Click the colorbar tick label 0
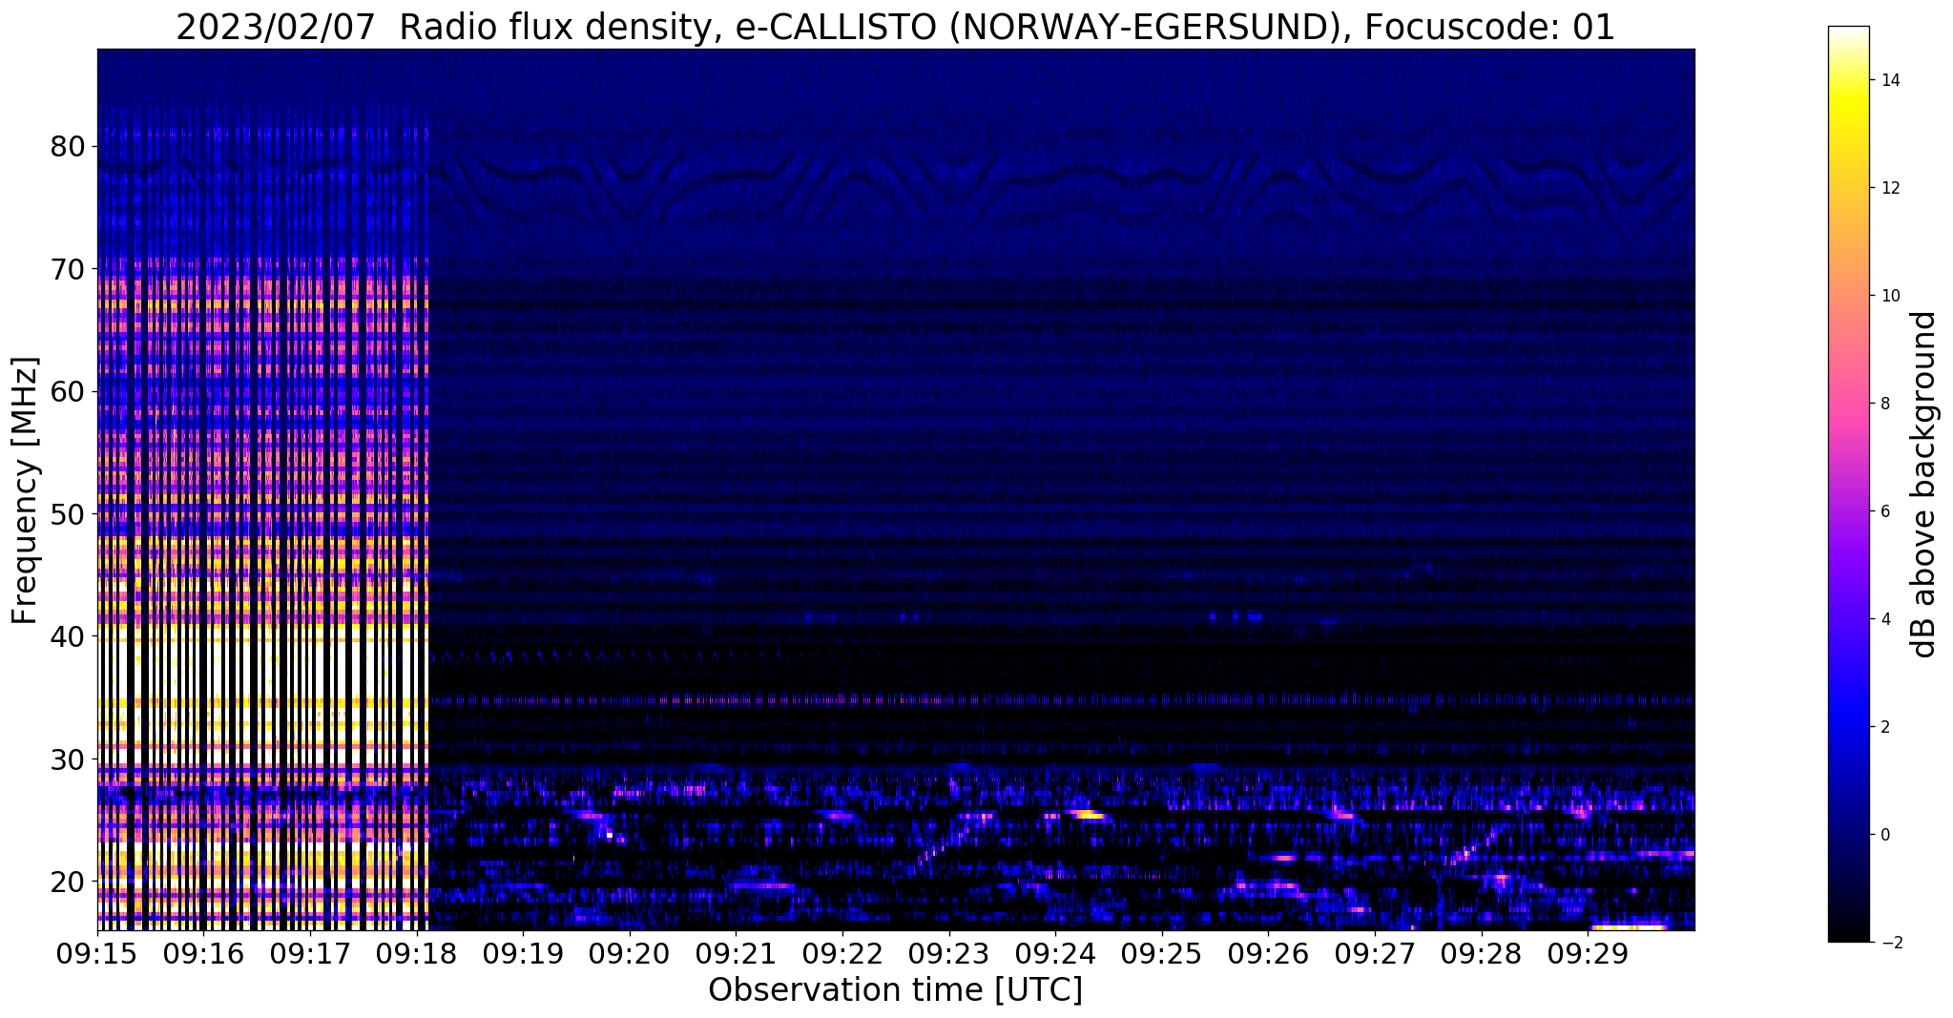This screenshot has height=1018, width=1953. point(1884,835)
